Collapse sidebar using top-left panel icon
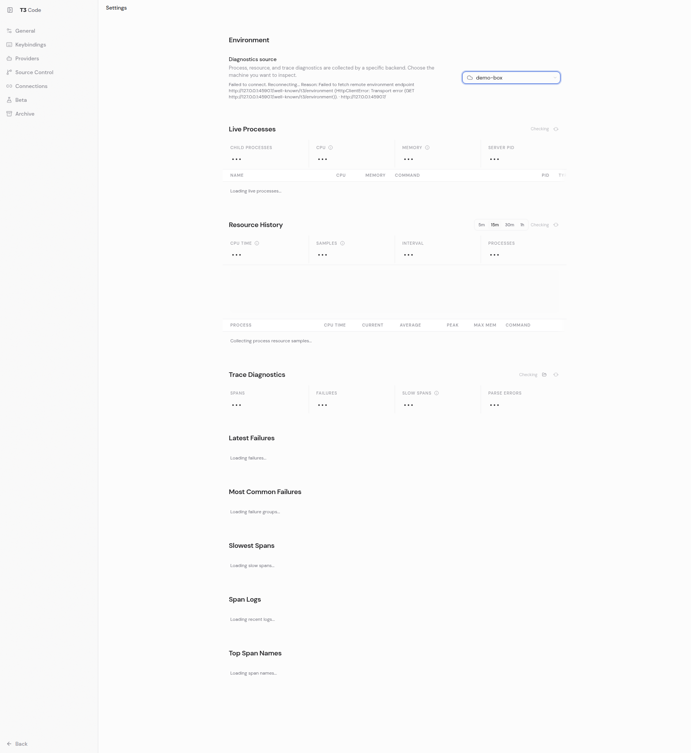691x753 pixels. 10,10
